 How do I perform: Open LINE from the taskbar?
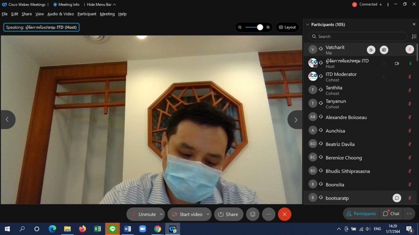[112, 229]
